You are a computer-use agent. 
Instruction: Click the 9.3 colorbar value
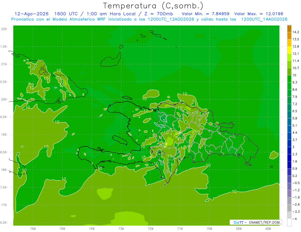point(295,82)
